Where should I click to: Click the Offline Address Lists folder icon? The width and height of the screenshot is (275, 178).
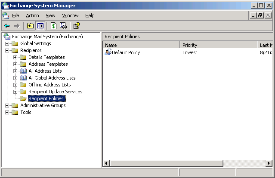23,85
